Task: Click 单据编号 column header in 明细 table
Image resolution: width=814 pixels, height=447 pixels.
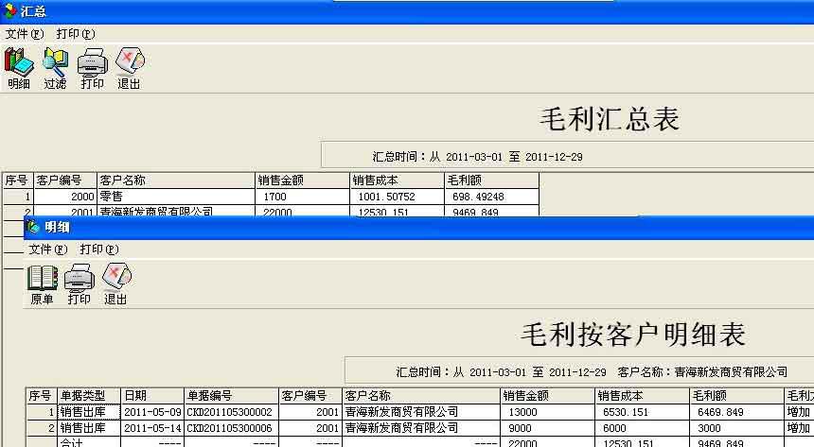Action: pyautogui.click(x=231, y=396)
